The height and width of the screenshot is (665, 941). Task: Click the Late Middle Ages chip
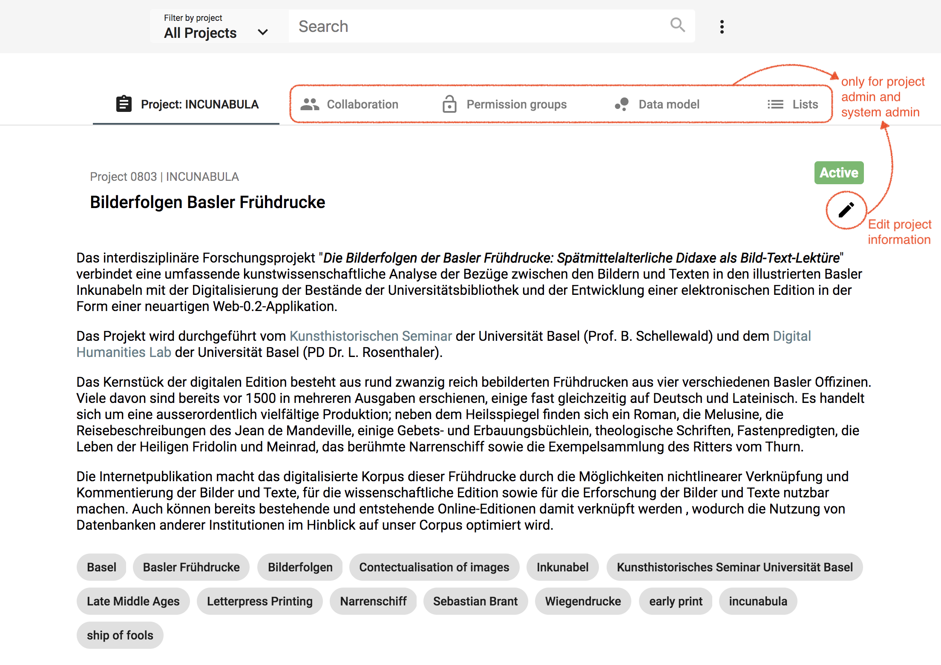click(133, 601)
